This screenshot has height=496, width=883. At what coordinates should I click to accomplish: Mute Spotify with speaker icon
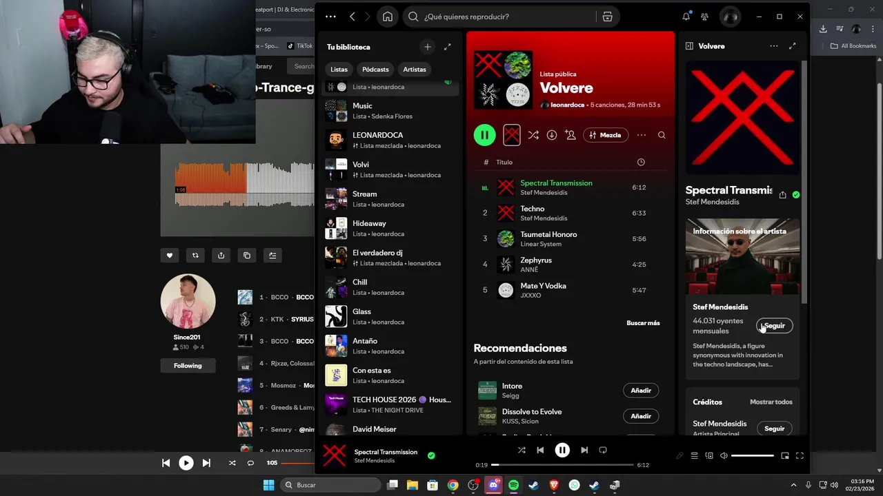click(724, 455)
